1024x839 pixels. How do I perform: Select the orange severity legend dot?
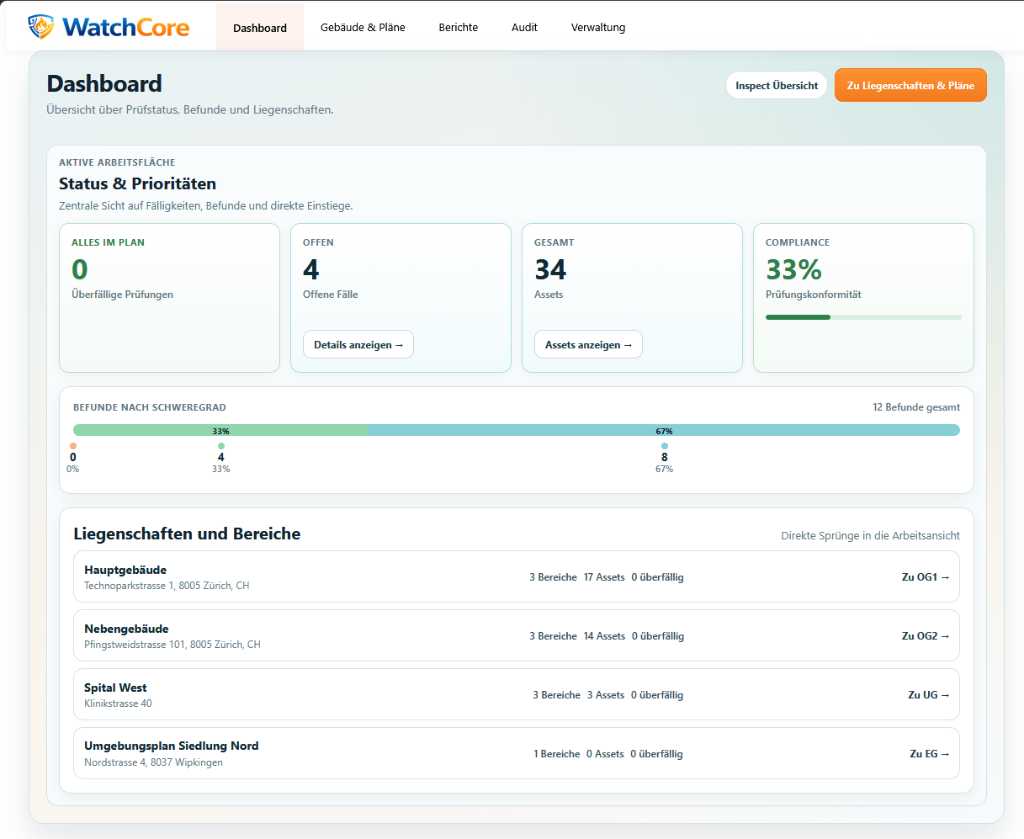(x=72, y=445)
